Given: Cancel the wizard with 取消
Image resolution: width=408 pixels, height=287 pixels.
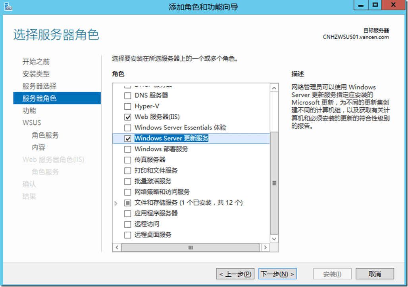Looking at the screenshot, I should [x=375, y=274].
